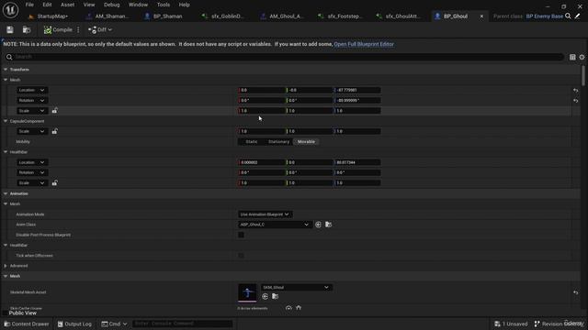This screenshot has width=588, height=330.
Task: Reset Skeletal Mesh Asset to default
Action: point(576,292)
